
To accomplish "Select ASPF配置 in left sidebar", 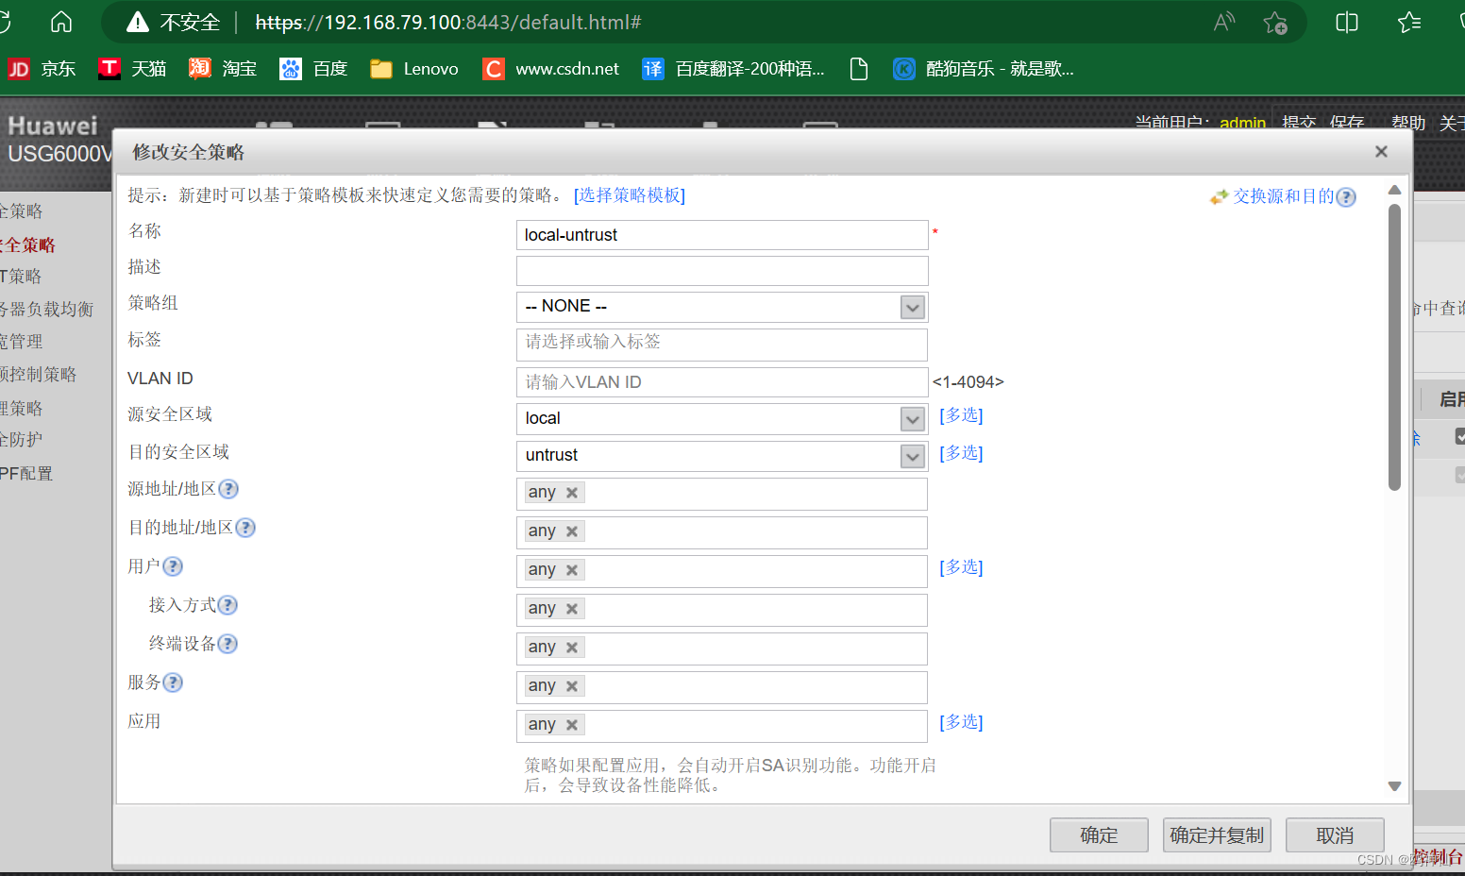I will pyautogui.click(x=26, y=474).
